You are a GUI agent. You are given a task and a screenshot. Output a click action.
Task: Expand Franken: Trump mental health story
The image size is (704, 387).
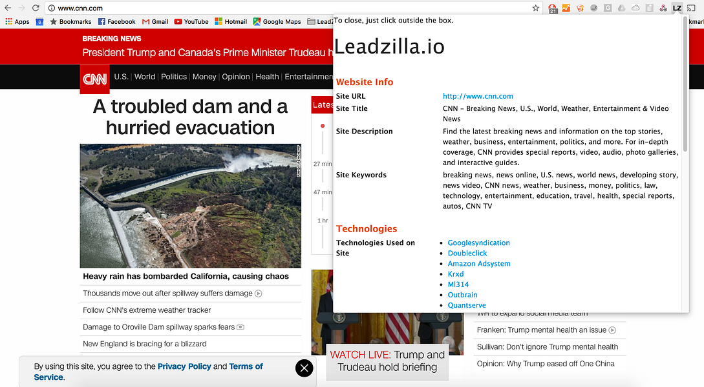coord(613,330)
